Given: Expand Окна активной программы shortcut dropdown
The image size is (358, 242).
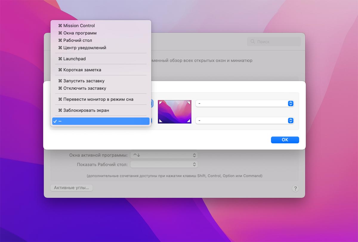Looking at the screenshot, I should (x=164, y=155).
